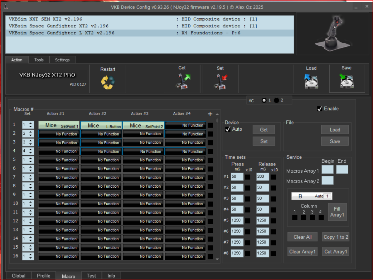The width and height of the screenshot is (373, 280).
Task: Toggle x10 checkbox for Press time #1
Action: tap(248, 177)
